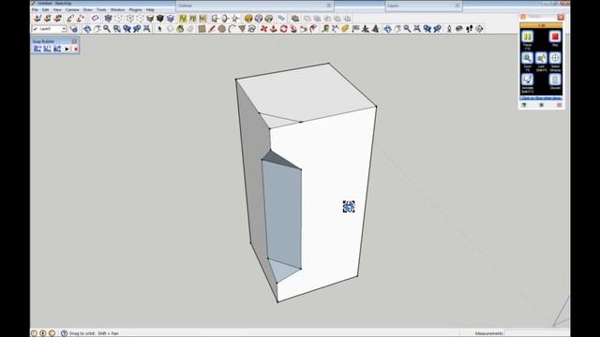Select the Push/Pull tool

coord(274,29)
